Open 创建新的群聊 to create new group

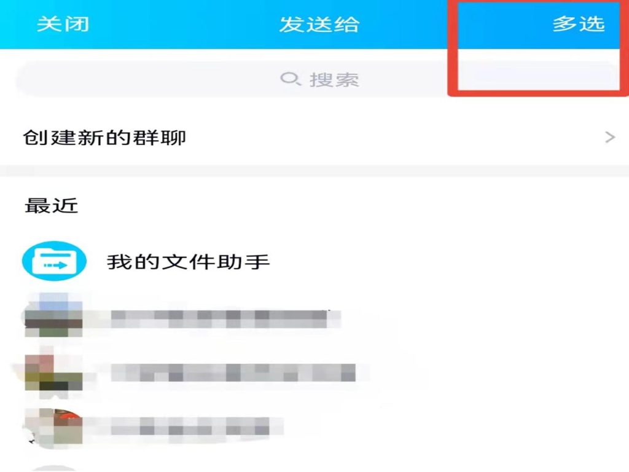(x=314, y=138)
